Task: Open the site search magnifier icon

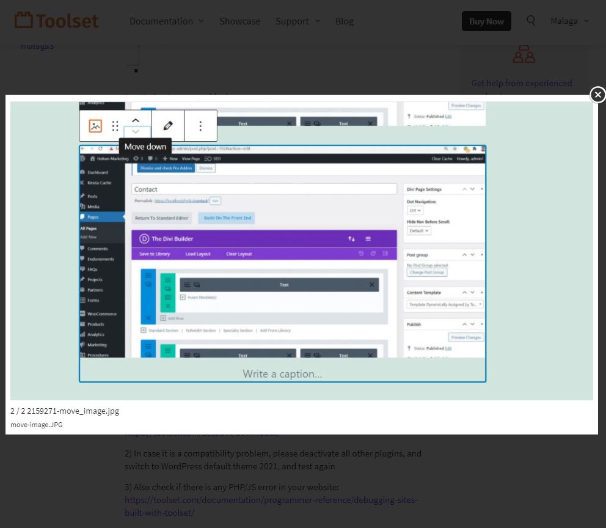Action: pyautogui.click(x=531, y=21)
